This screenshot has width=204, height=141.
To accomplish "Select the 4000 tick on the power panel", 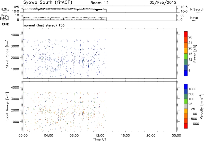I will pyautogui.click(x=15, y=35).
